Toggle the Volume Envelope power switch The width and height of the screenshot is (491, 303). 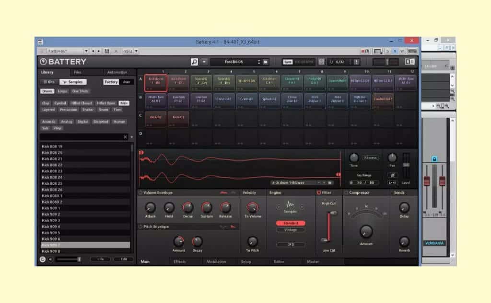tap(140, 192)
